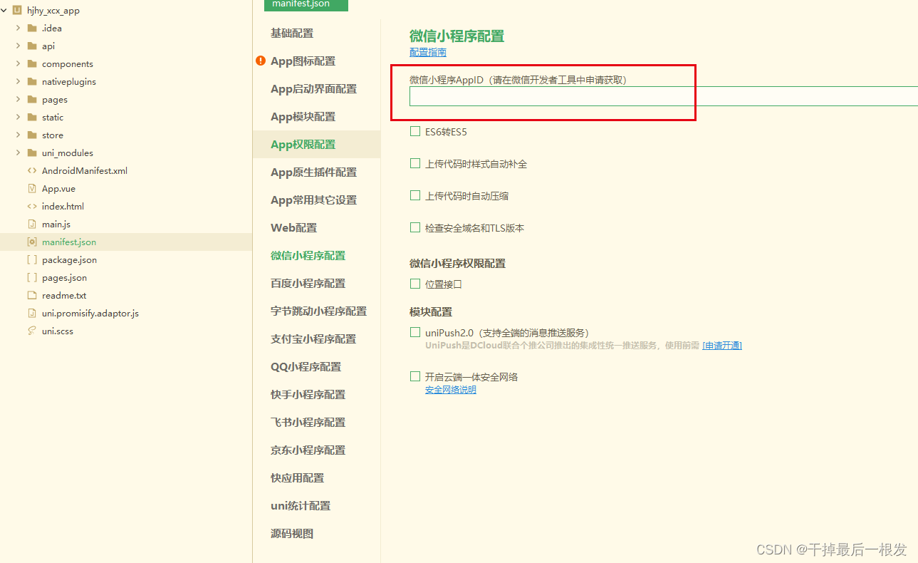Viewport: 918px width, 563px height.
Task: Click the static folder icon
Action: (x=31, y=118)
